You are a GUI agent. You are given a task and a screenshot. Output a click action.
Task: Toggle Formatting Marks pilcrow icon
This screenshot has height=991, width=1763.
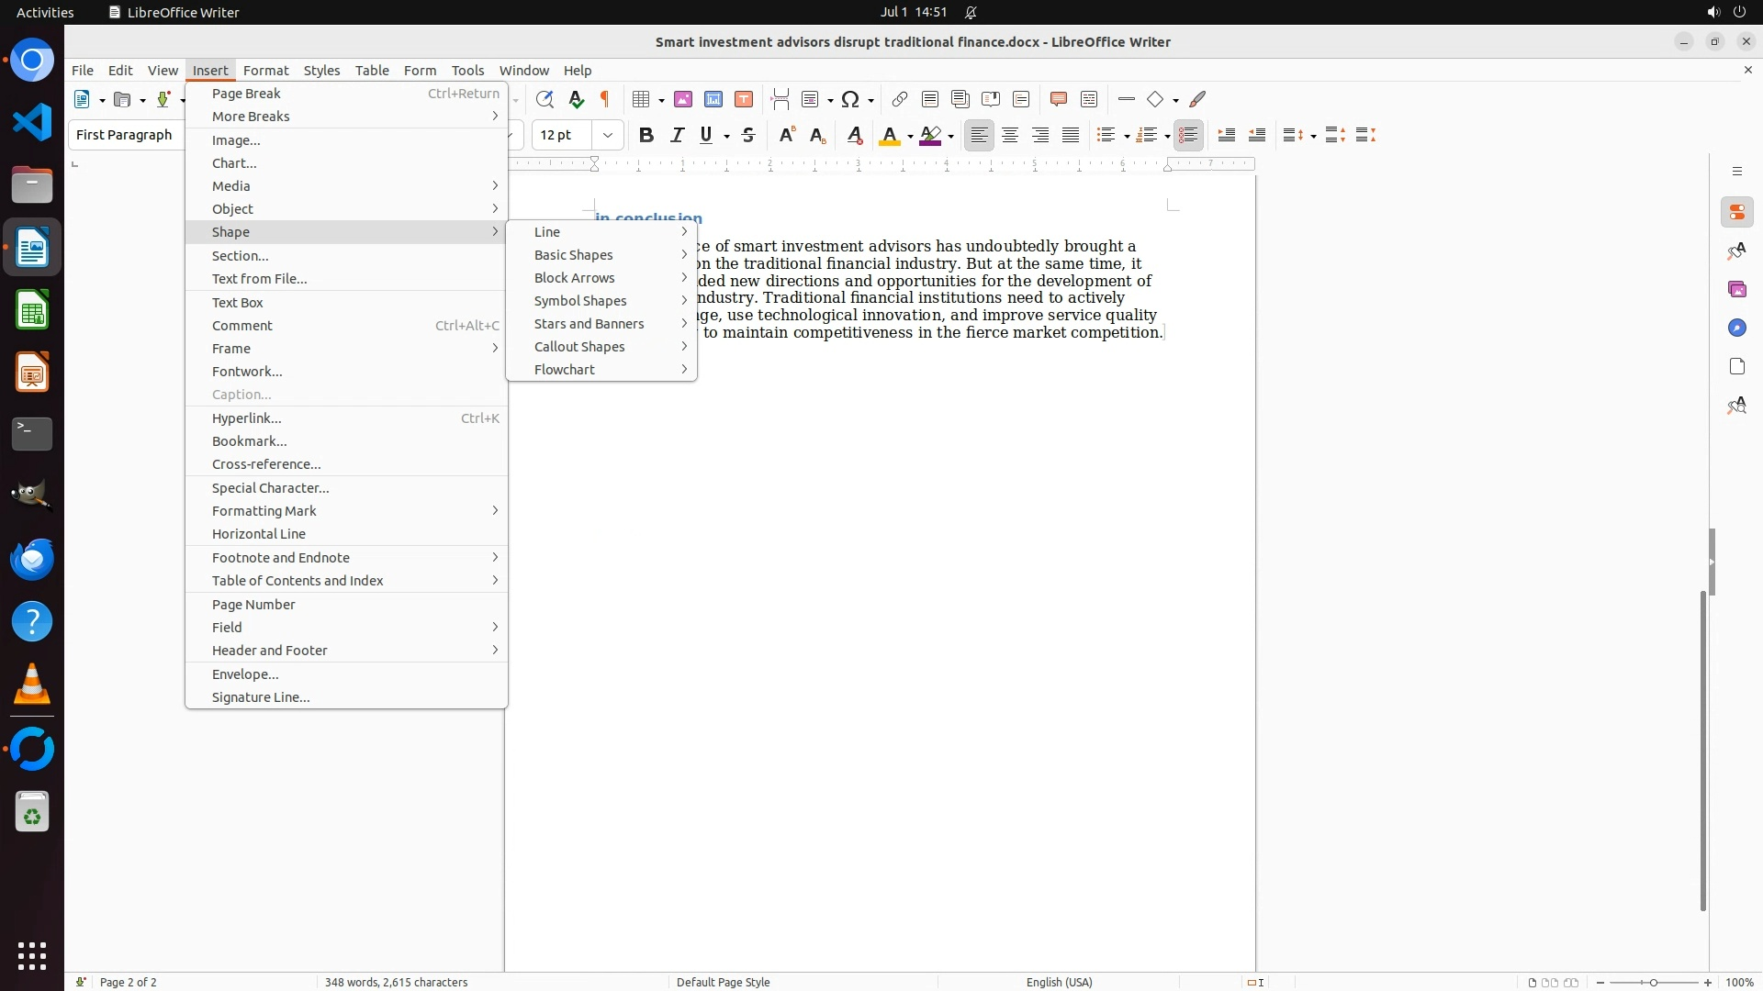605,99
